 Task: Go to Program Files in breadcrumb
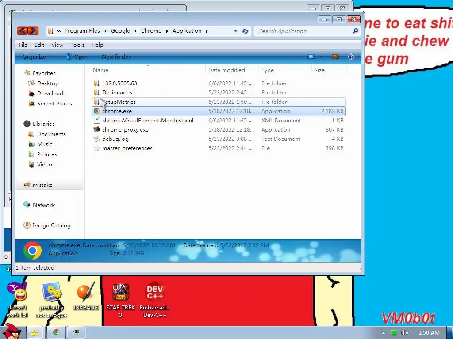click(82, 31)
